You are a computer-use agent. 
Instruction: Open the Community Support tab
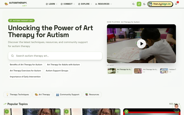67,94
